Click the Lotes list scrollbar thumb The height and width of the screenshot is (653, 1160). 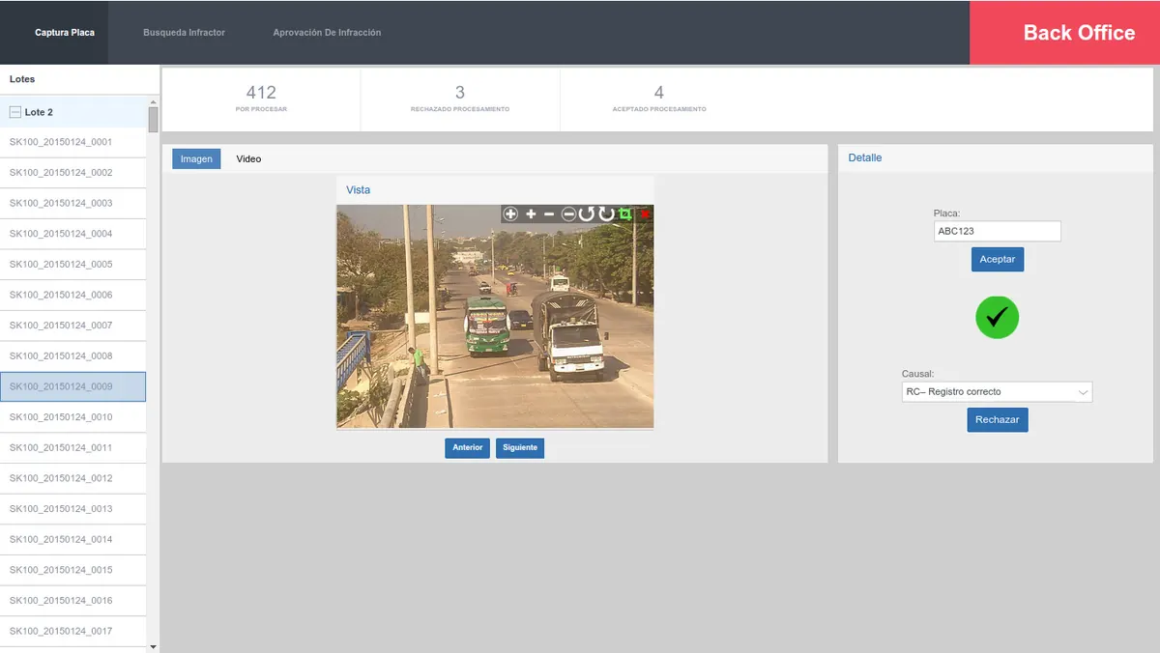coord(153,119)
